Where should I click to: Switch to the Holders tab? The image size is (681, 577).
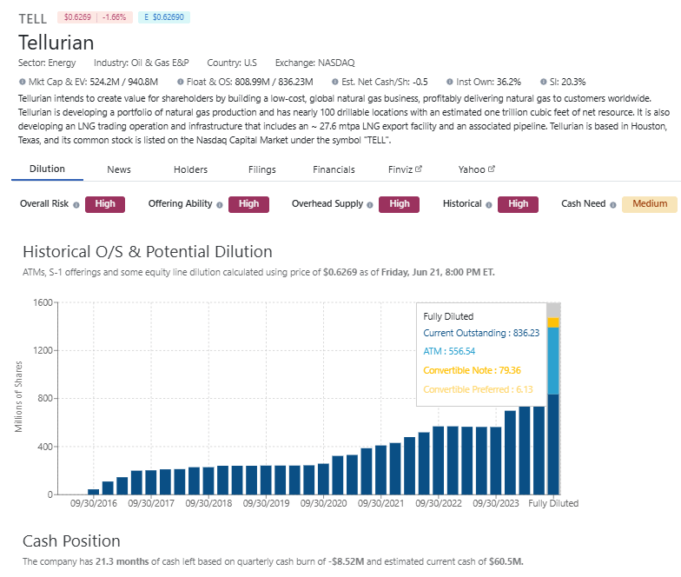coord(191,169)
